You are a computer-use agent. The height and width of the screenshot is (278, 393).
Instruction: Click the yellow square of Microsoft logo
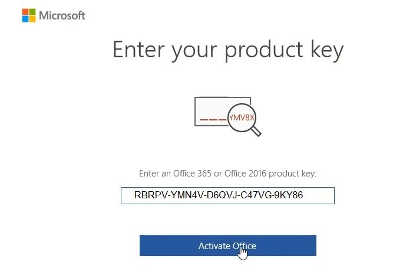(x=32, y=19)
